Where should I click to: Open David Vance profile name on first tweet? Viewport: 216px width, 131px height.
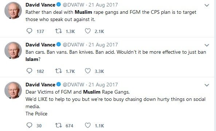click(40, 5)
